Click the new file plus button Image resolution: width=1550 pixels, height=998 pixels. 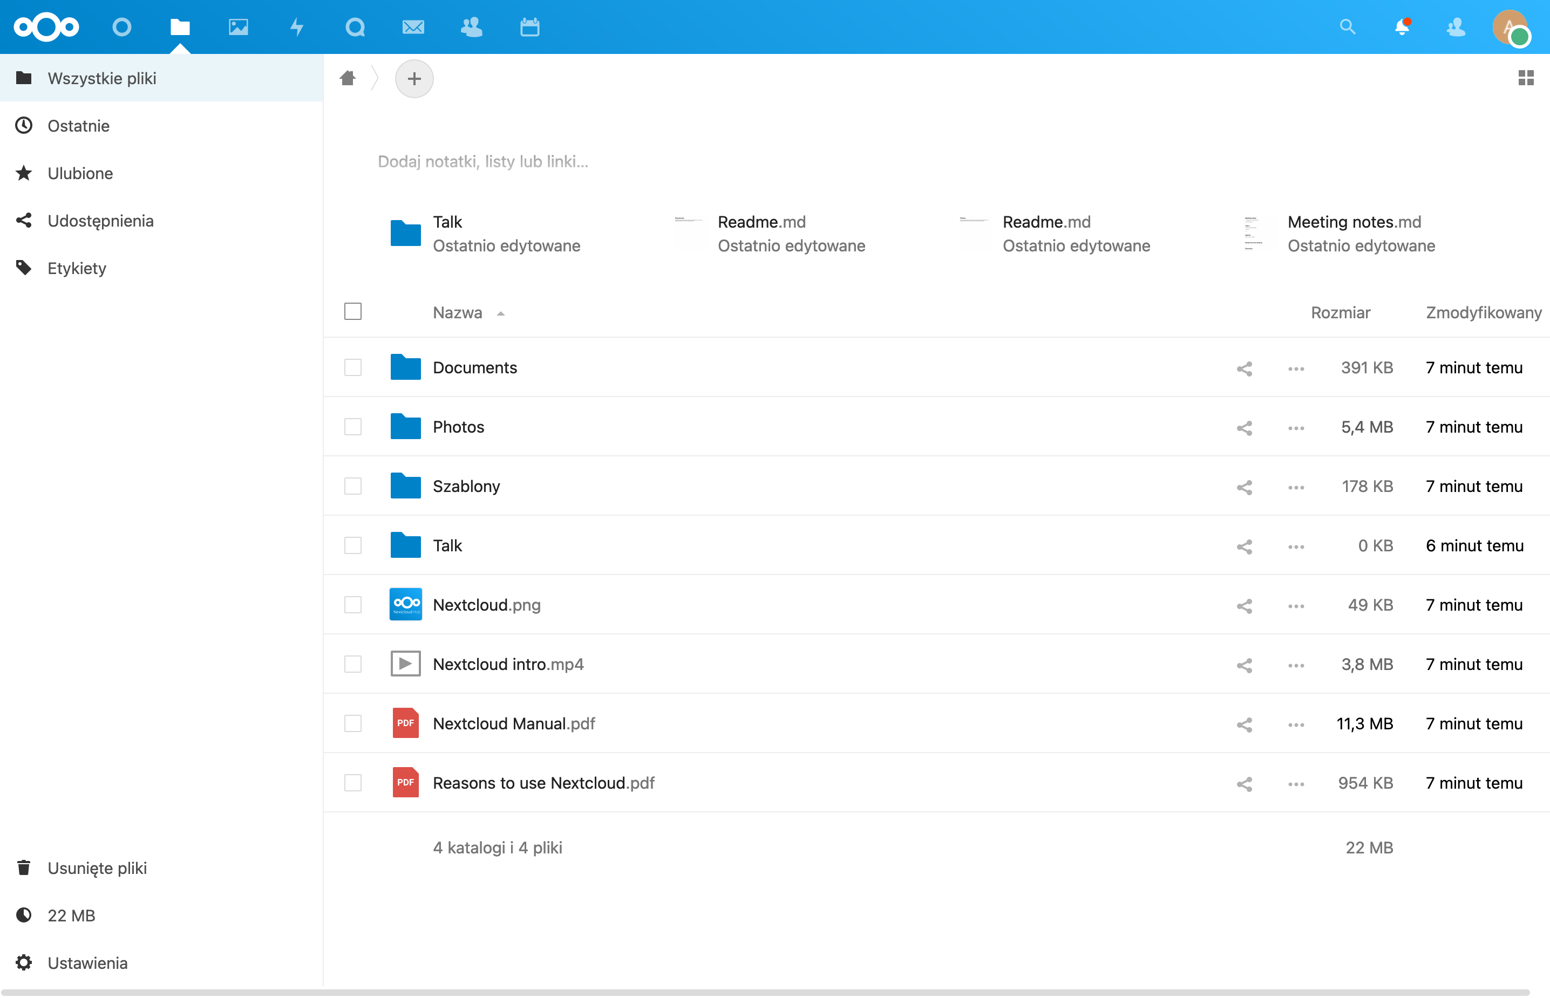click(x=414, y=78)
